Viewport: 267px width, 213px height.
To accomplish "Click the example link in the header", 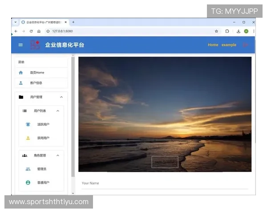I will click(229, 45).
